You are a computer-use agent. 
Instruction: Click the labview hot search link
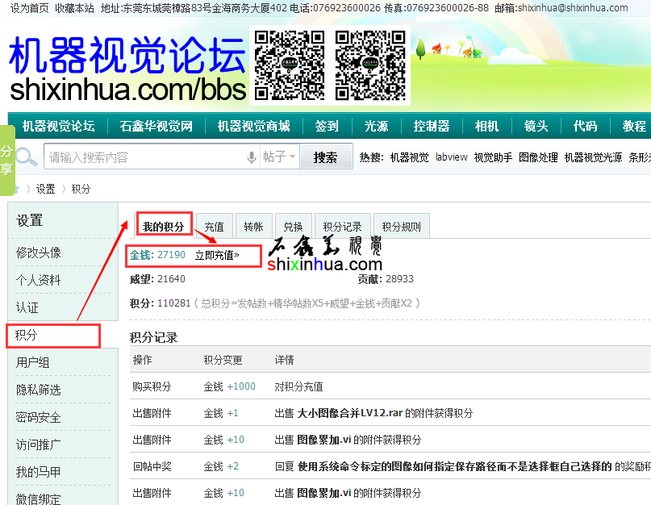click(451, 157)
